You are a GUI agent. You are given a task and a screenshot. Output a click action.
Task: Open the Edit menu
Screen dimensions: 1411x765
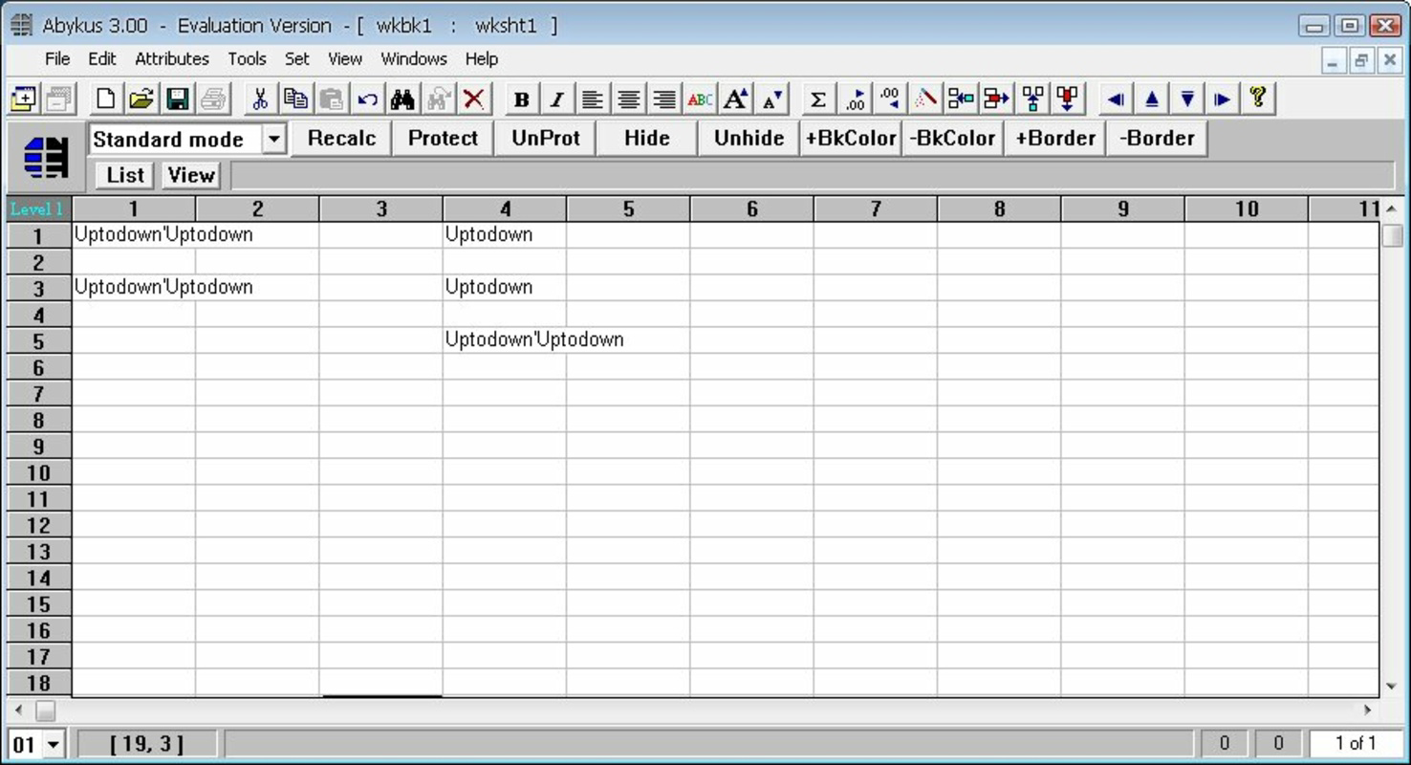click(x=102, y=58)
